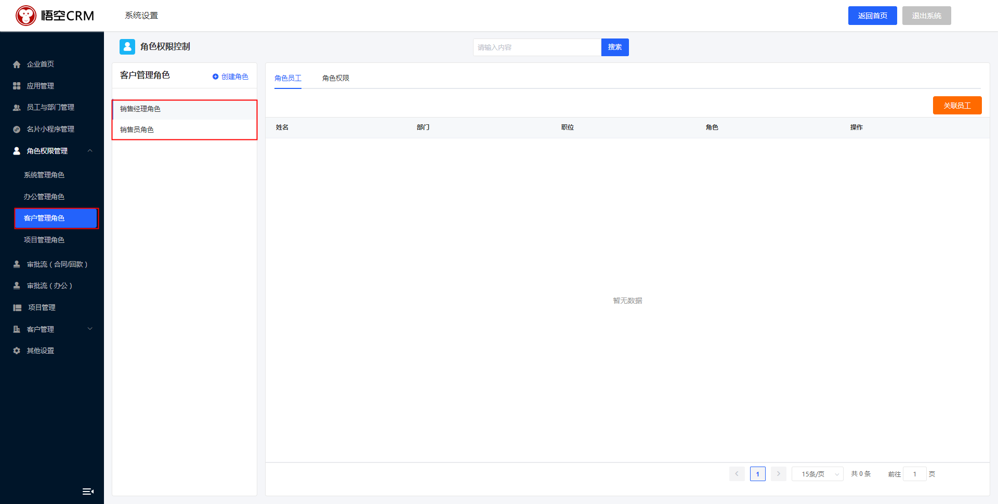Click the 应用管理 grid icon

tap(17, 86)
